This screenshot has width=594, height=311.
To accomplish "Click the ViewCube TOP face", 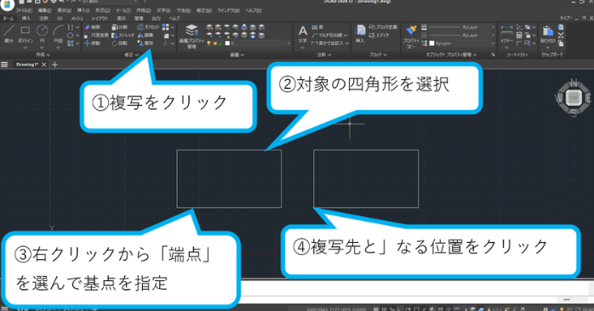I will click(574, 98).
